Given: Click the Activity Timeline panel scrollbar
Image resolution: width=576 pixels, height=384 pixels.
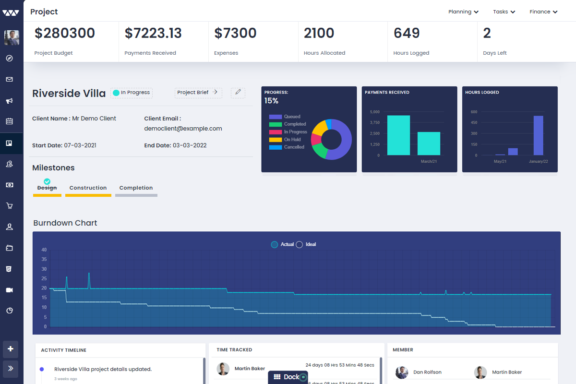Looking at the screenshot, I should pyautogui.click(x=204, y=371).
